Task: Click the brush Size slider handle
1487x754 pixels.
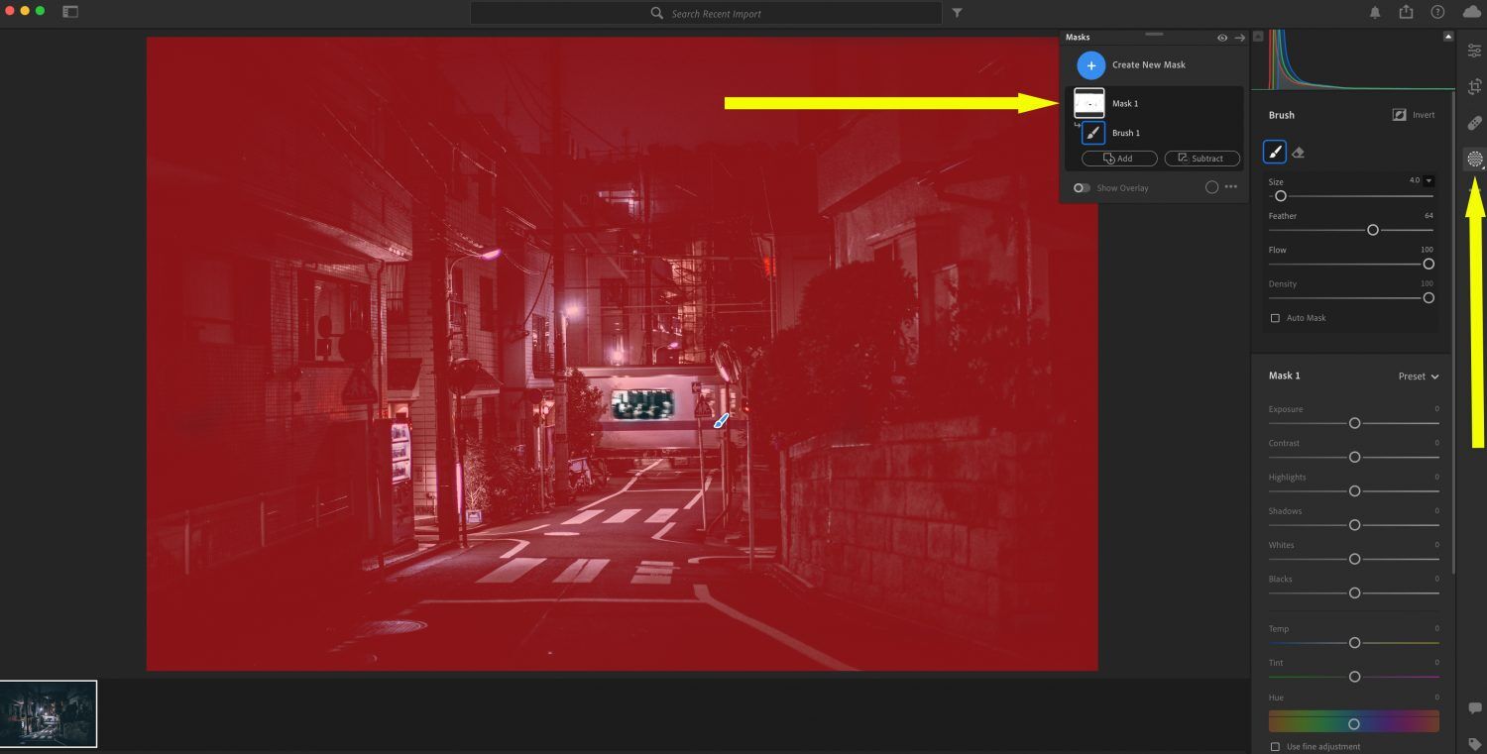Action: (1280, 196)
